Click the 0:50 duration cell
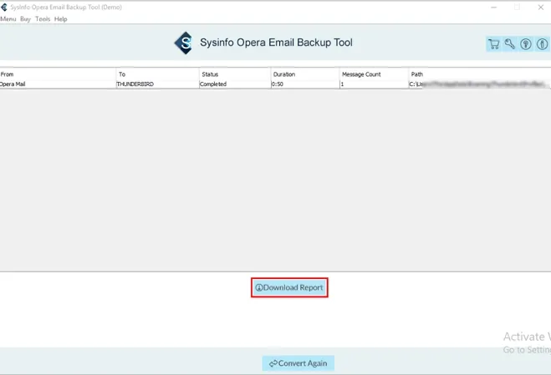 305,84
